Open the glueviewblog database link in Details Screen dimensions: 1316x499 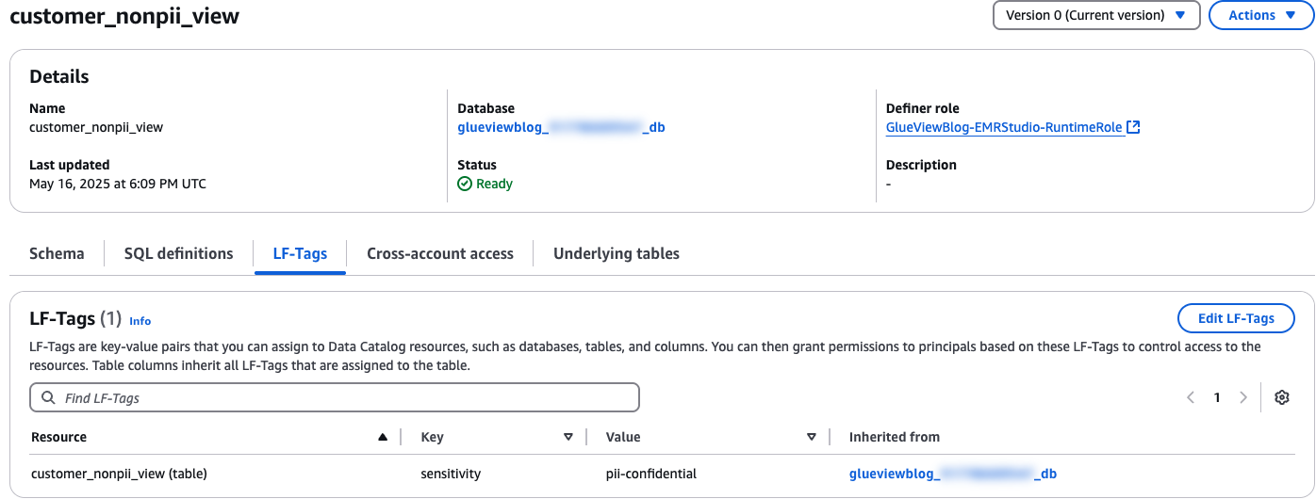click(561, 127)
